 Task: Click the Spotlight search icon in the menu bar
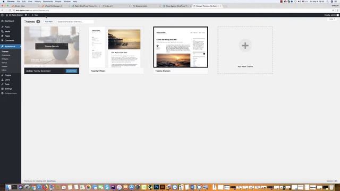(328, 1)
